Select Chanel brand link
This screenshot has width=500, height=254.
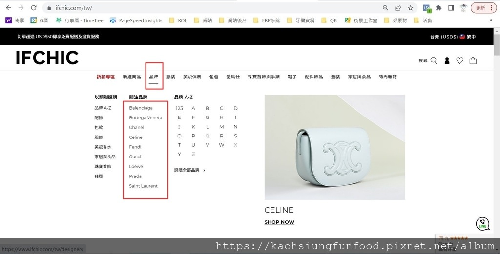point(137,127)
